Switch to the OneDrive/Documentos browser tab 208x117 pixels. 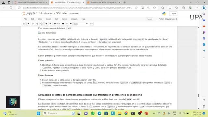pos(31,2)
